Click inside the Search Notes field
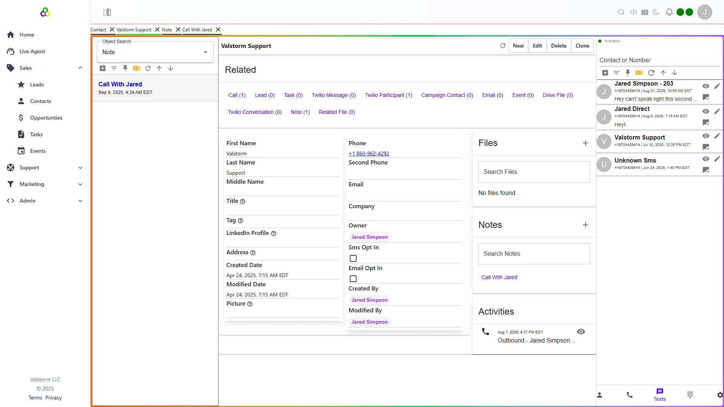Image resolution: width=724 pixels, height=407 pixels. 533,253
